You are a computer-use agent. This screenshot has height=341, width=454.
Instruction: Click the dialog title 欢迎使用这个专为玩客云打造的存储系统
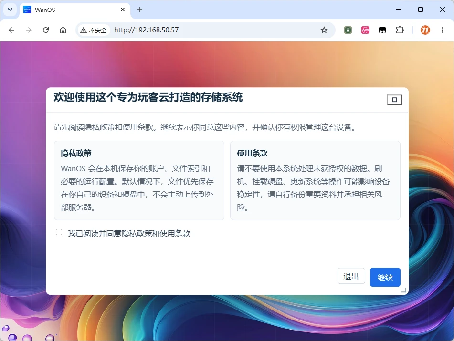click(x=148, y=97)
